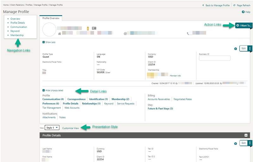This screenshot has height=162, width=253.
Task: Click the Page Refresh link
Action: click(244, 5)
